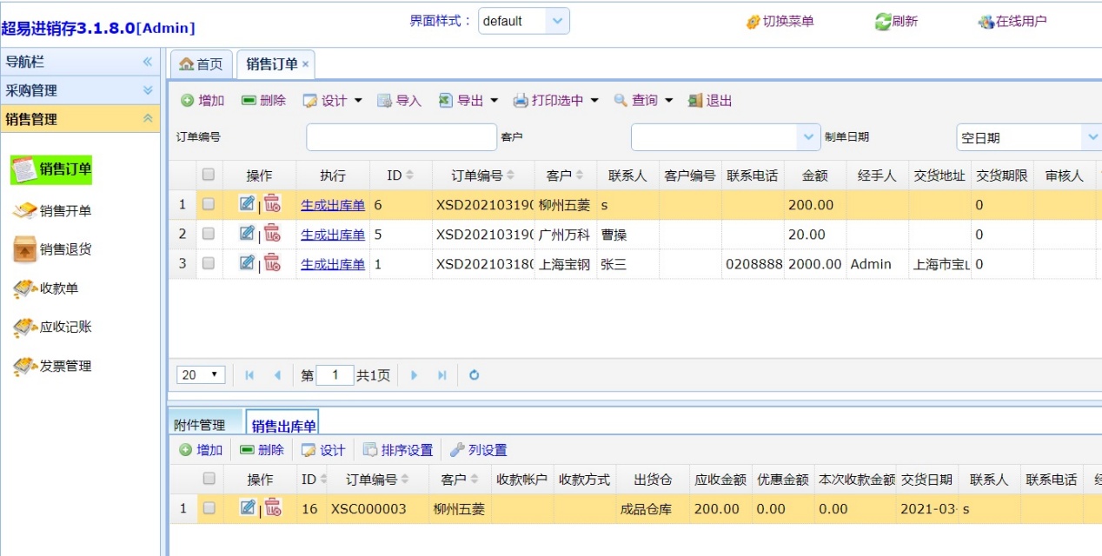
Task: Click 刷新 in the top header
Action: coord(896,22)
